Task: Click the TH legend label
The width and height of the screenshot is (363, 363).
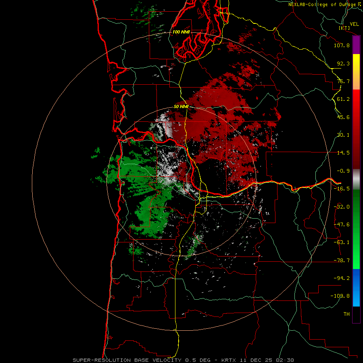Action: click(x=346, y=314)
